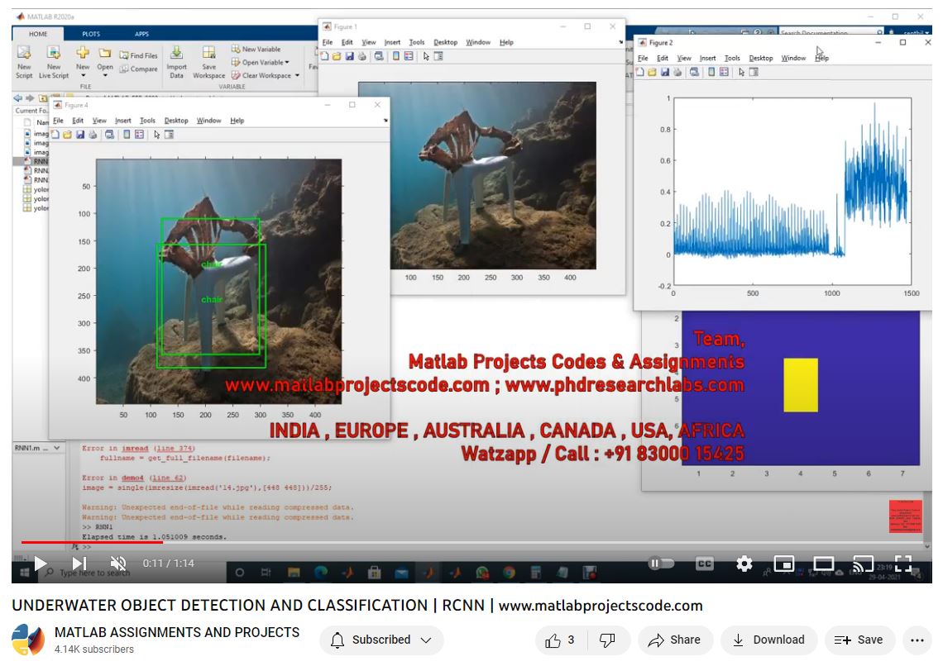Open the more actions ellipsis menu

tap(917, 640)
